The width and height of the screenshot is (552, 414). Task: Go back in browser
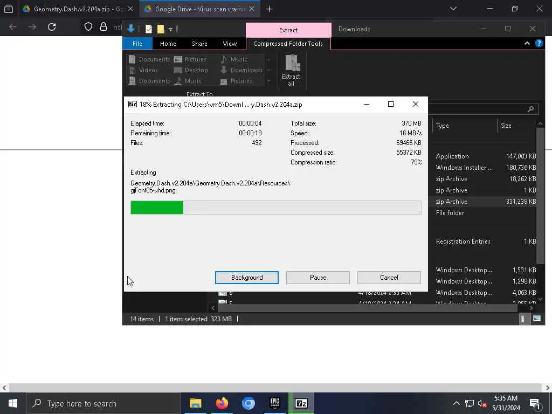[13, 27]
